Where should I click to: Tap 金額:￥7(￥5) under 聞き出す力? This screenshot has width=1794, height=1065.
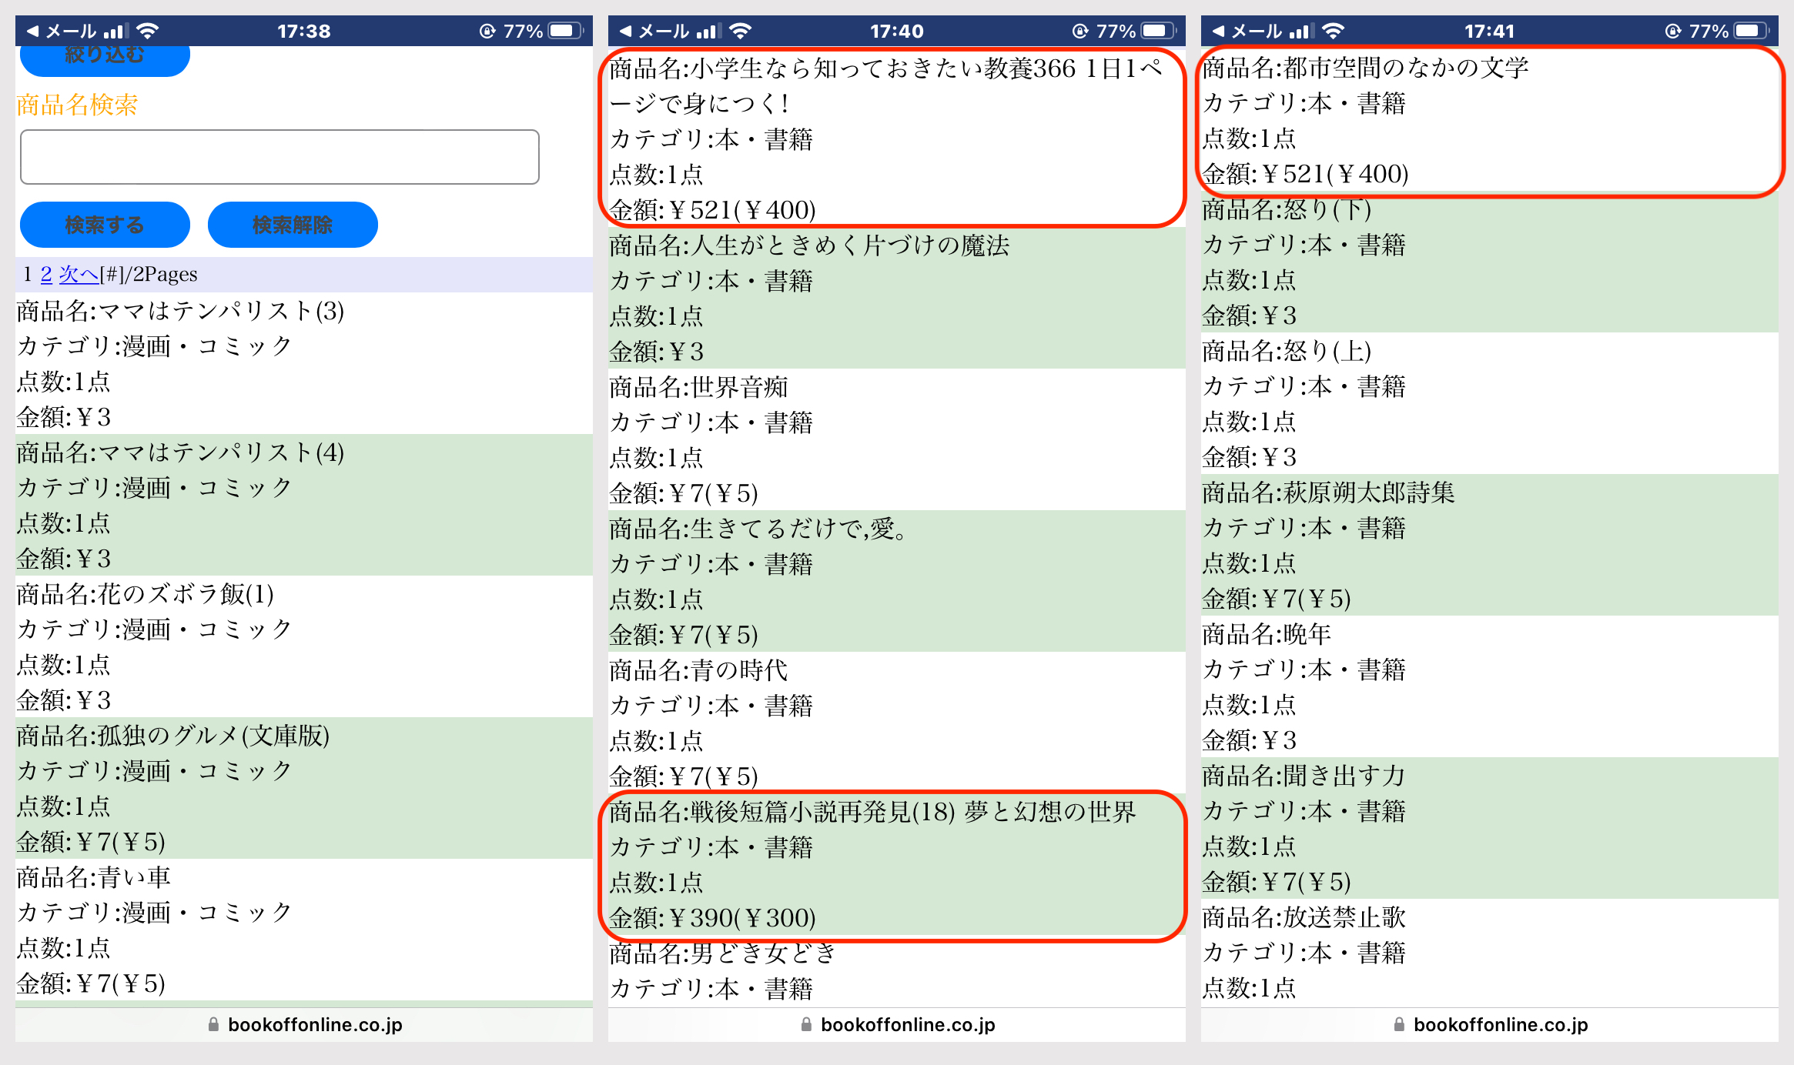1277,881
